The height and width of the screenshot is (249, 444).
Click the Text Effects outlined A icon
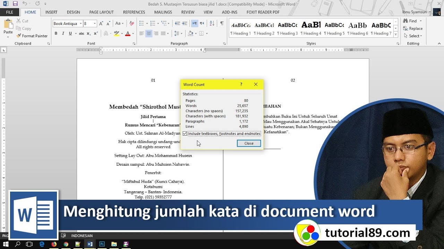coord(106,34)
